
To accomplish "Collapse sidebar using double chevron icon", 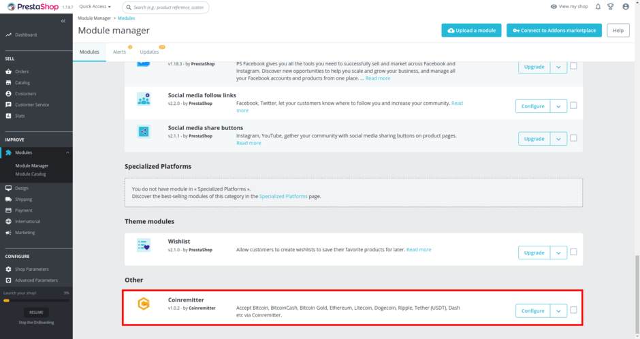I will 63,21.
